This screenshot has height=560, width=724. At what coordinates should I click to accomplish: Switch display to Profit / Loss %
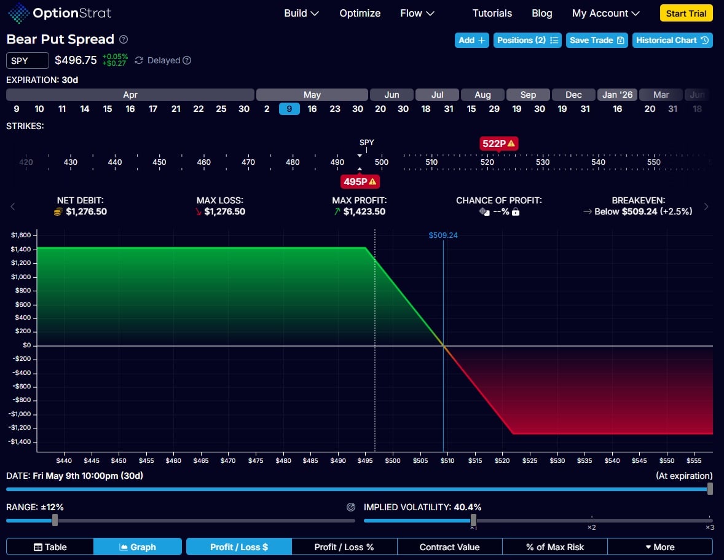click(344, 546)
